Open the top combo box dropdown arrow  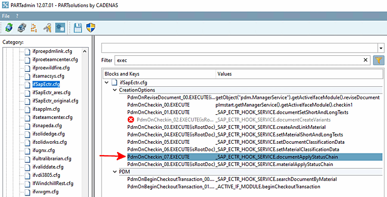(x=381, y=48)
